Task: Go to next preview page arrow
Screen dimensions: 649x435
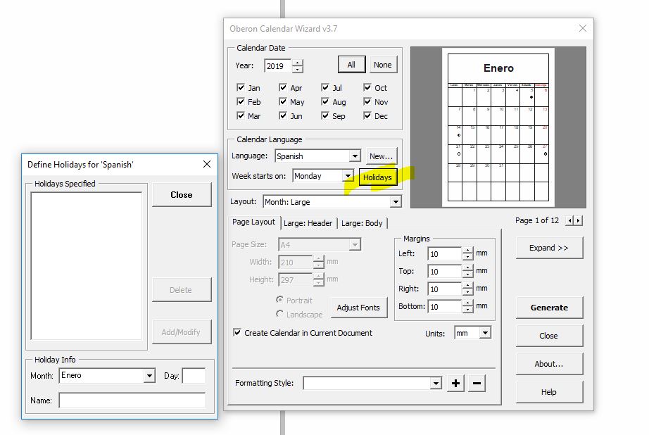Action: coord(579,221)
